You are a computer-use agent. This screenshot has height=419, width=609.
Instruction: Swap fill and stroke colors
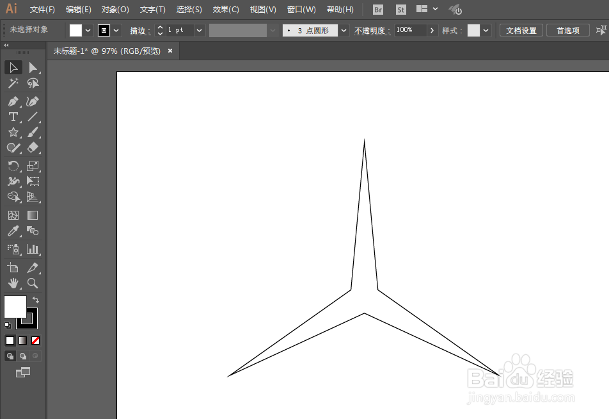(36, 299)
